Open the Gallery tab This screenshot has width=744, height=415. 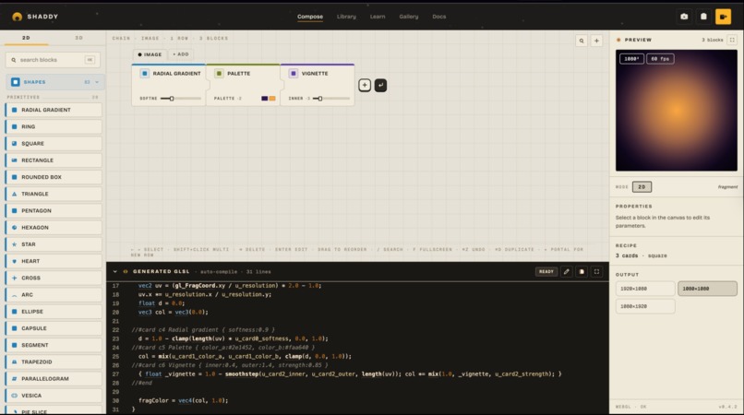coord(409,17)
